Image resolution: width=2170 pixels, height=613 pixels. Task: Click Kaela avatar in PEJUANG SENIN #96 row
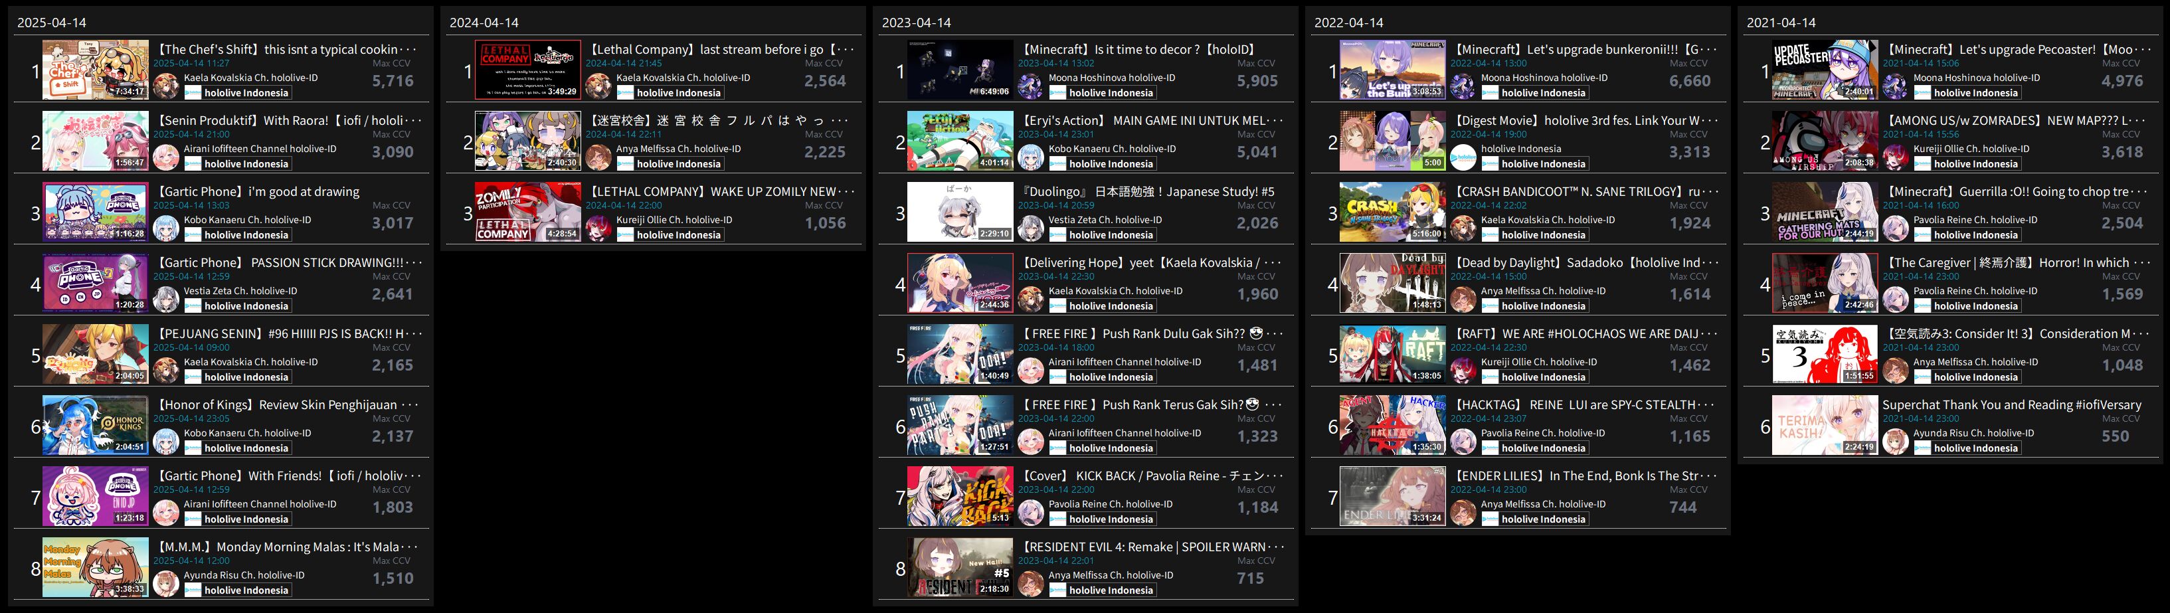(166, 371)
